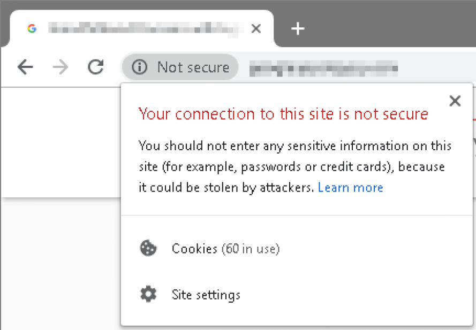Open a new tab with plus button
This screenshot has width=476, height=330.
(298, 29)
